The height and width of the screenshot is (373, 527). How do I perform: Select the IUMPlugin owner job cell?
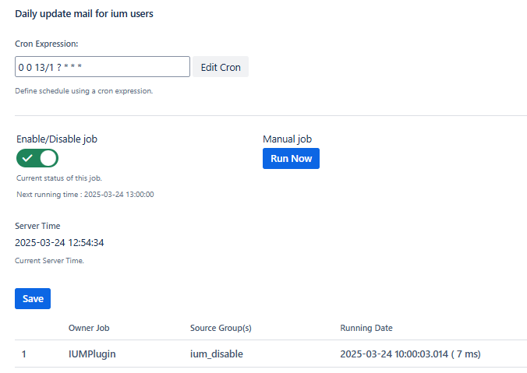93,354
